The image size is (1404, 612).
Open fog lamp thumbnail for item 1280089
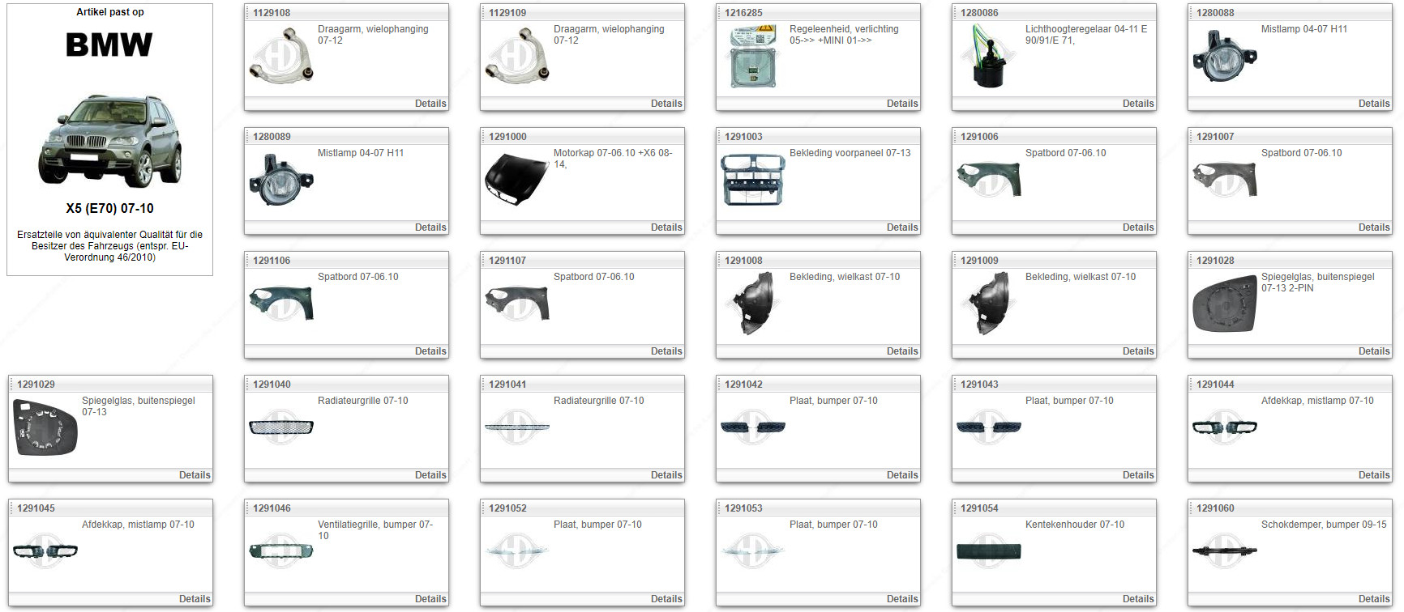click(x=281, y=180)
